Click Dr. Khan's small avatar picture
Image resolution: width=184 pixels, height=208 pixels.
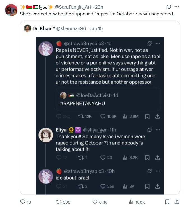(27, 28)
